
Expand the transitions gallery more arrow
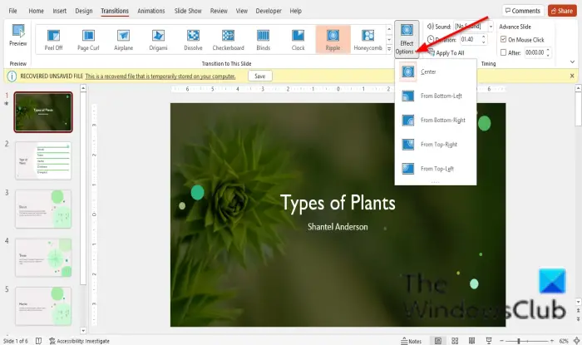(x=390, y=50)
